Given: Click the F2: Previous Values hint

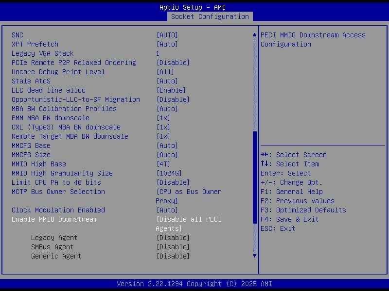Looking at the screenshot, I should pyautogui.click(x=298, y=201).
